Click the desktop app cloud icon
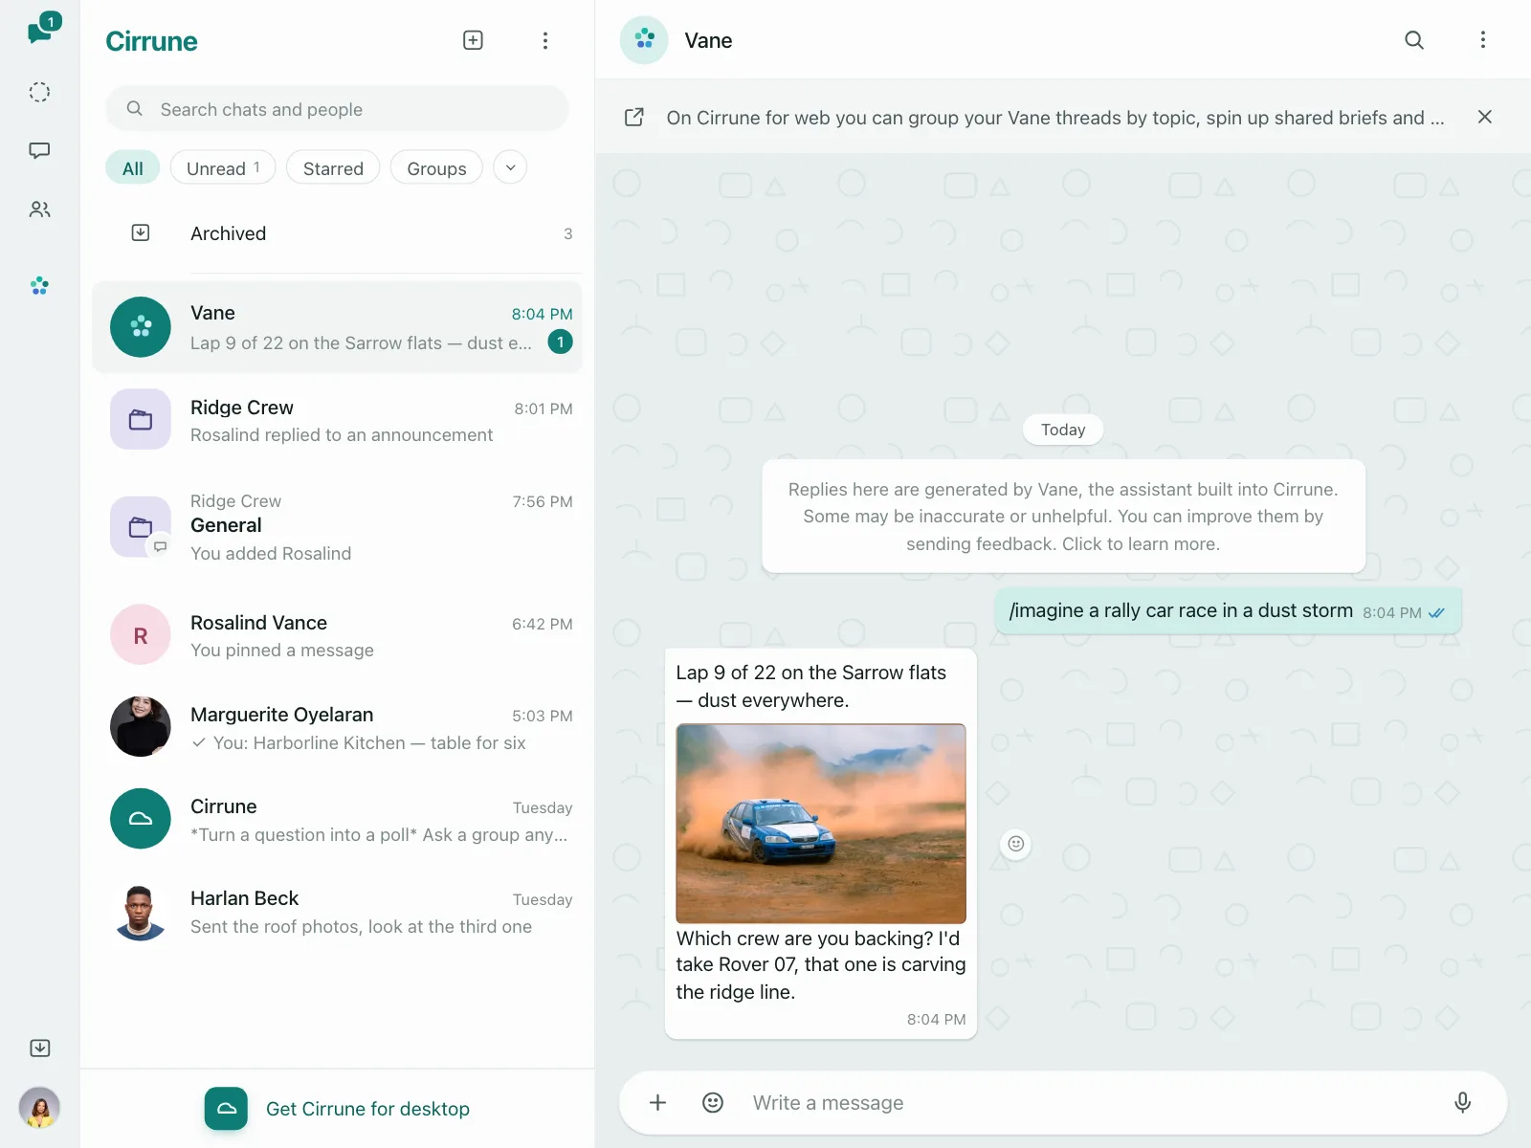 (x=226, y=1109)
